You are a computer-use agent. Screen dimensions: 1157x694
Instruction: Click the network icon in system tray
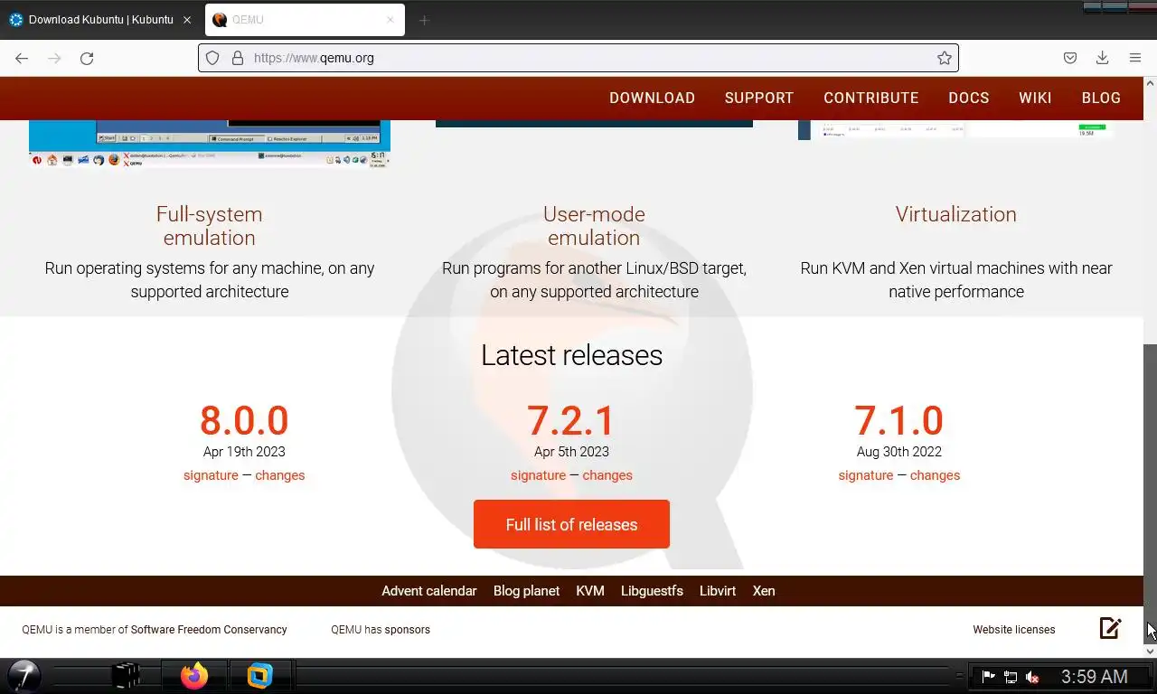tap(1011, 677)
